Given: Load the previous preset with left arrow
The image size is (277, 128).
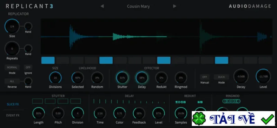Looking at the screenshot, I should tap(102, 6).
